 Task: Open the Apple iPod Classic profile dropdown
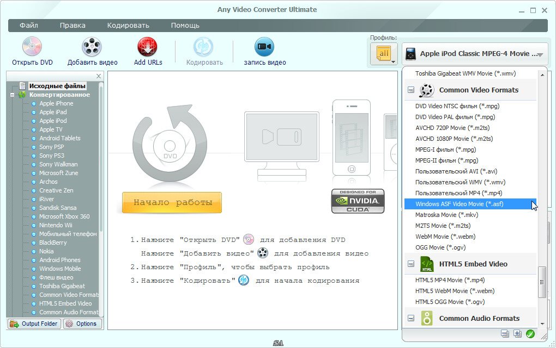pyautogui.click(x=475, y=54)
